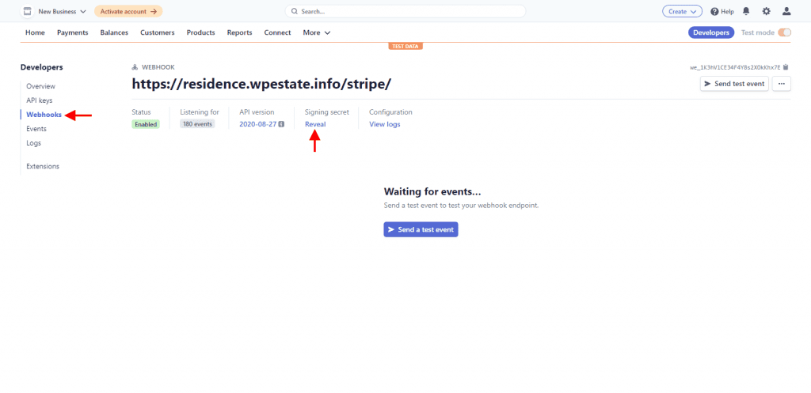Click the Enabled status badge
The height and width of the screenshot is (393, 811).
(x=146, y=124)
